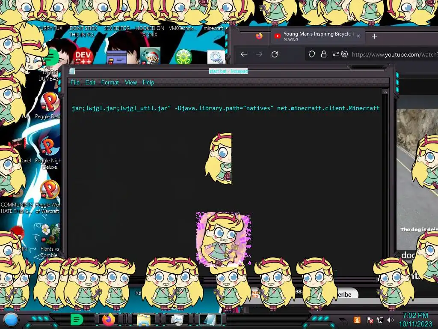Open the purple window desktop shortcut
The image size is (438, 329).
[x=117, y=57]
